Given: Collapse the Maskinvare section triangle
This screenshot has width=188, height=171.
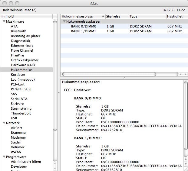Looking at the screenshot, I should coord(4,22).
